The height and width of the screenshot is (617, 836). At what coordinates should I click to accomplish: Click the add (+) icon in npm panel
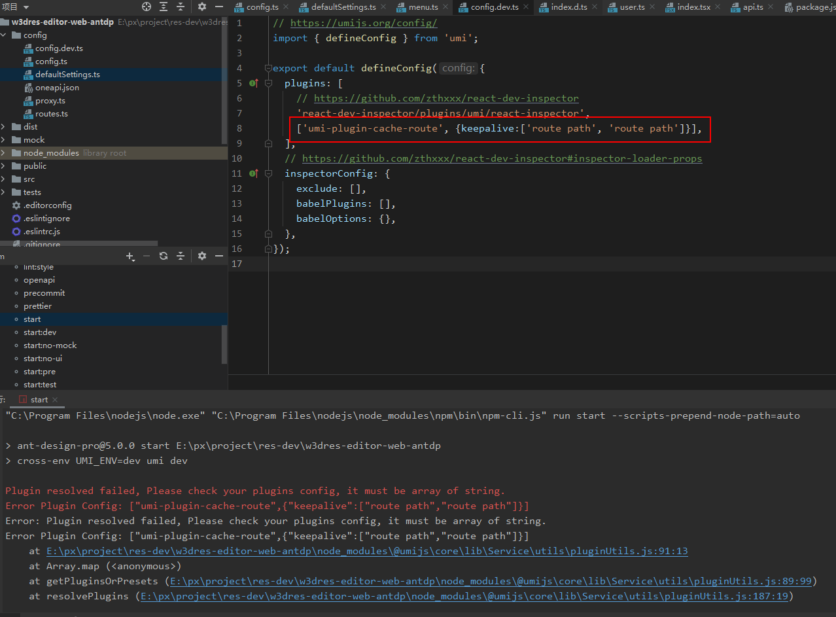coord(130,256)
